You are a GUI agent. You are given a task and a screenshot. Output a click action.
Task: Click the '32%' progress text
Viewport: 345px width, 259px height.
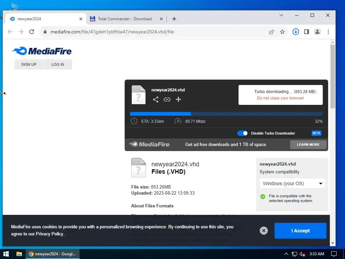pos(319,121)
